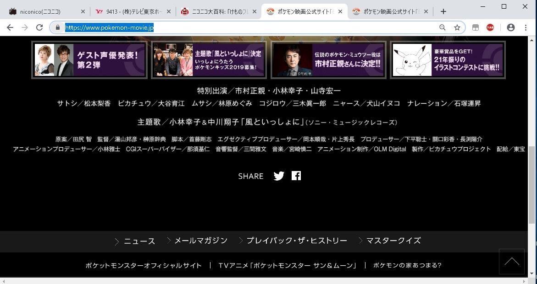537x284 pixels.
Task: Click the CGIスーパーバイザー／那須基仁 credit
Action: pos(168,149)
